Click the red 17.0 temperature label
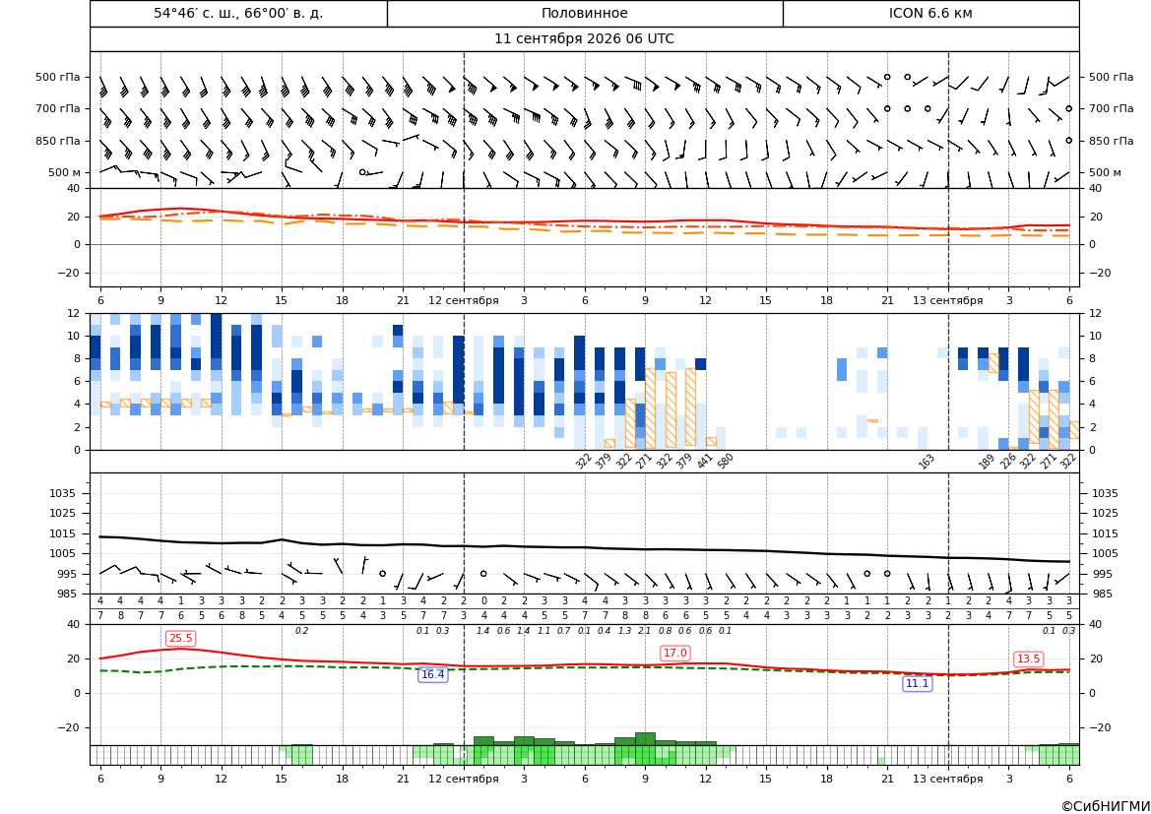The image size is (1151, 814). [x=674, y=654]
